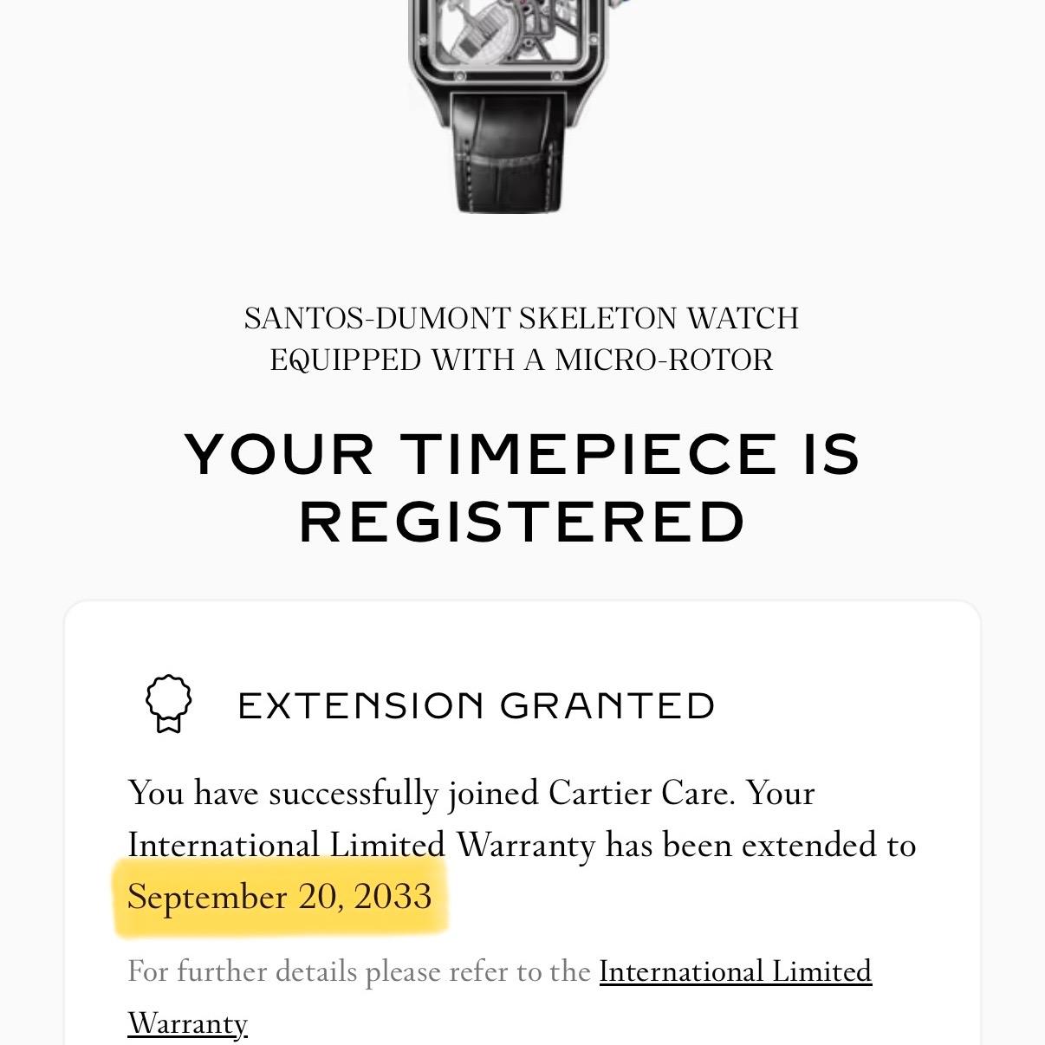Click the EQUIPPED WITH A MICRO-ROTOR line
Viewport: 1045px width, 1045px height.
(x=522, y=360)
